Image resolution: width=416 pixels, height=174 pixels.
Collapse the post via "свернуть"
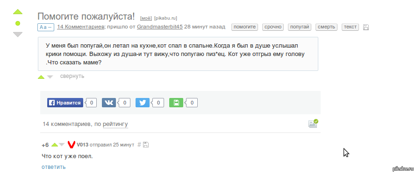72,77
